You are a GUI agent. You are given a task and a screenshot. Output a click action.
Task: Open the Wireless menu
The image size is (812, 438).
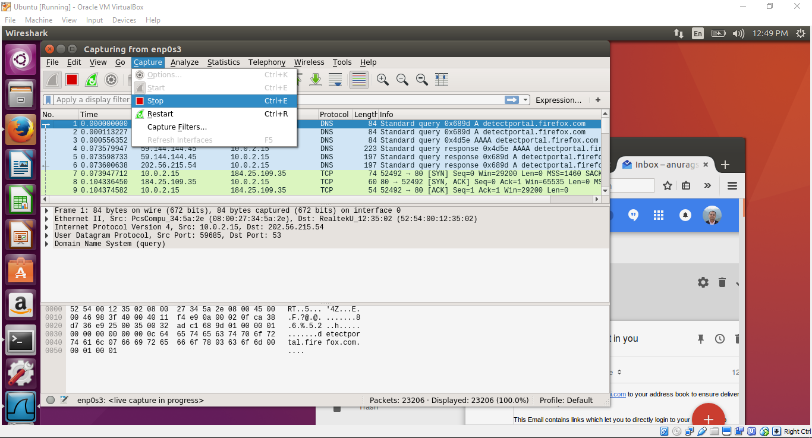[x=309, y=62]
